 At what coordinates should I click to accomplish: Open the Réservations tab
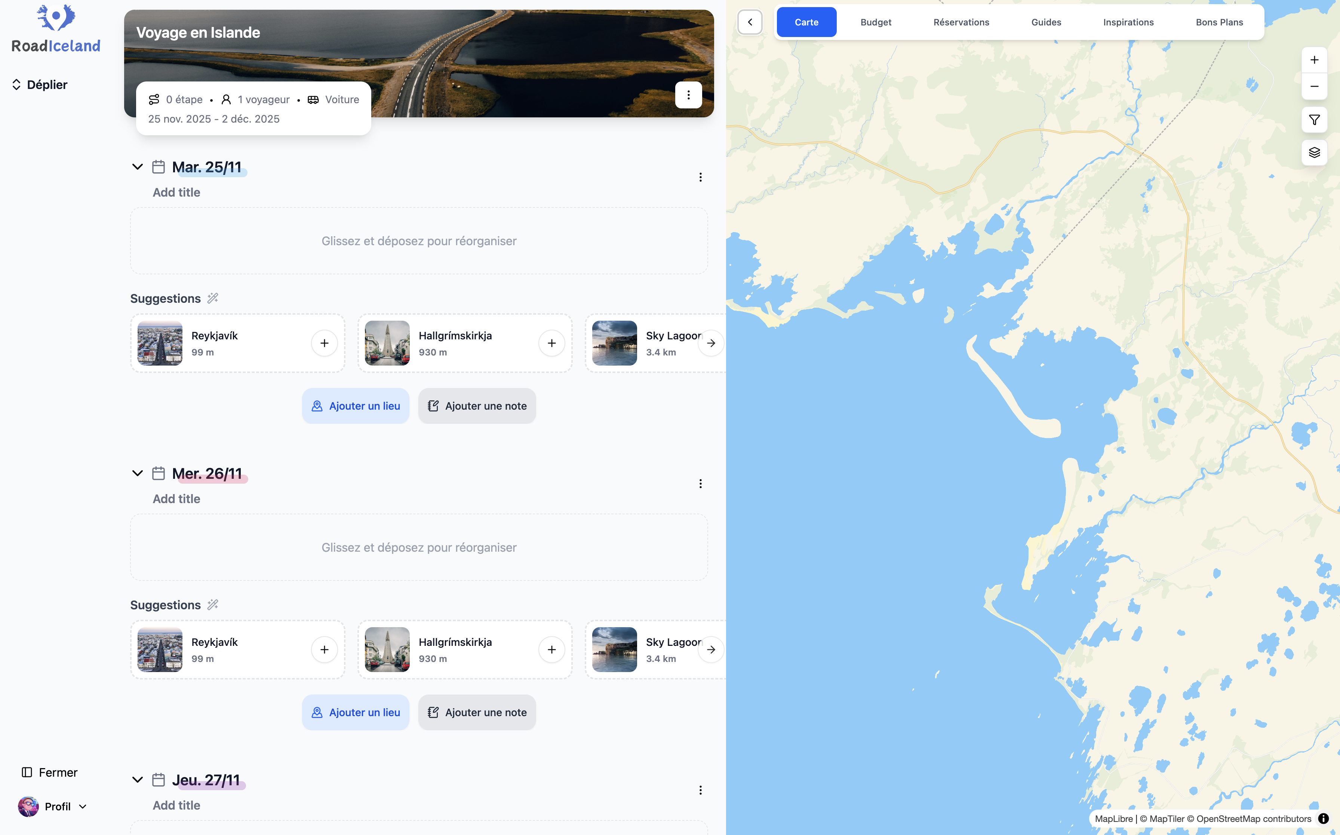click(x=961, y=22)
